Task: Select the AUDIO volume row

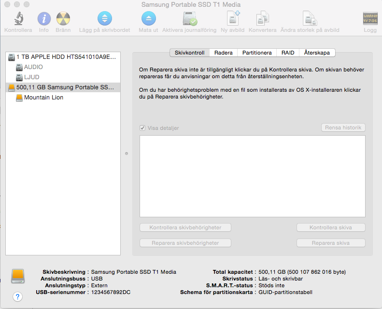Action: click(63, 67)
